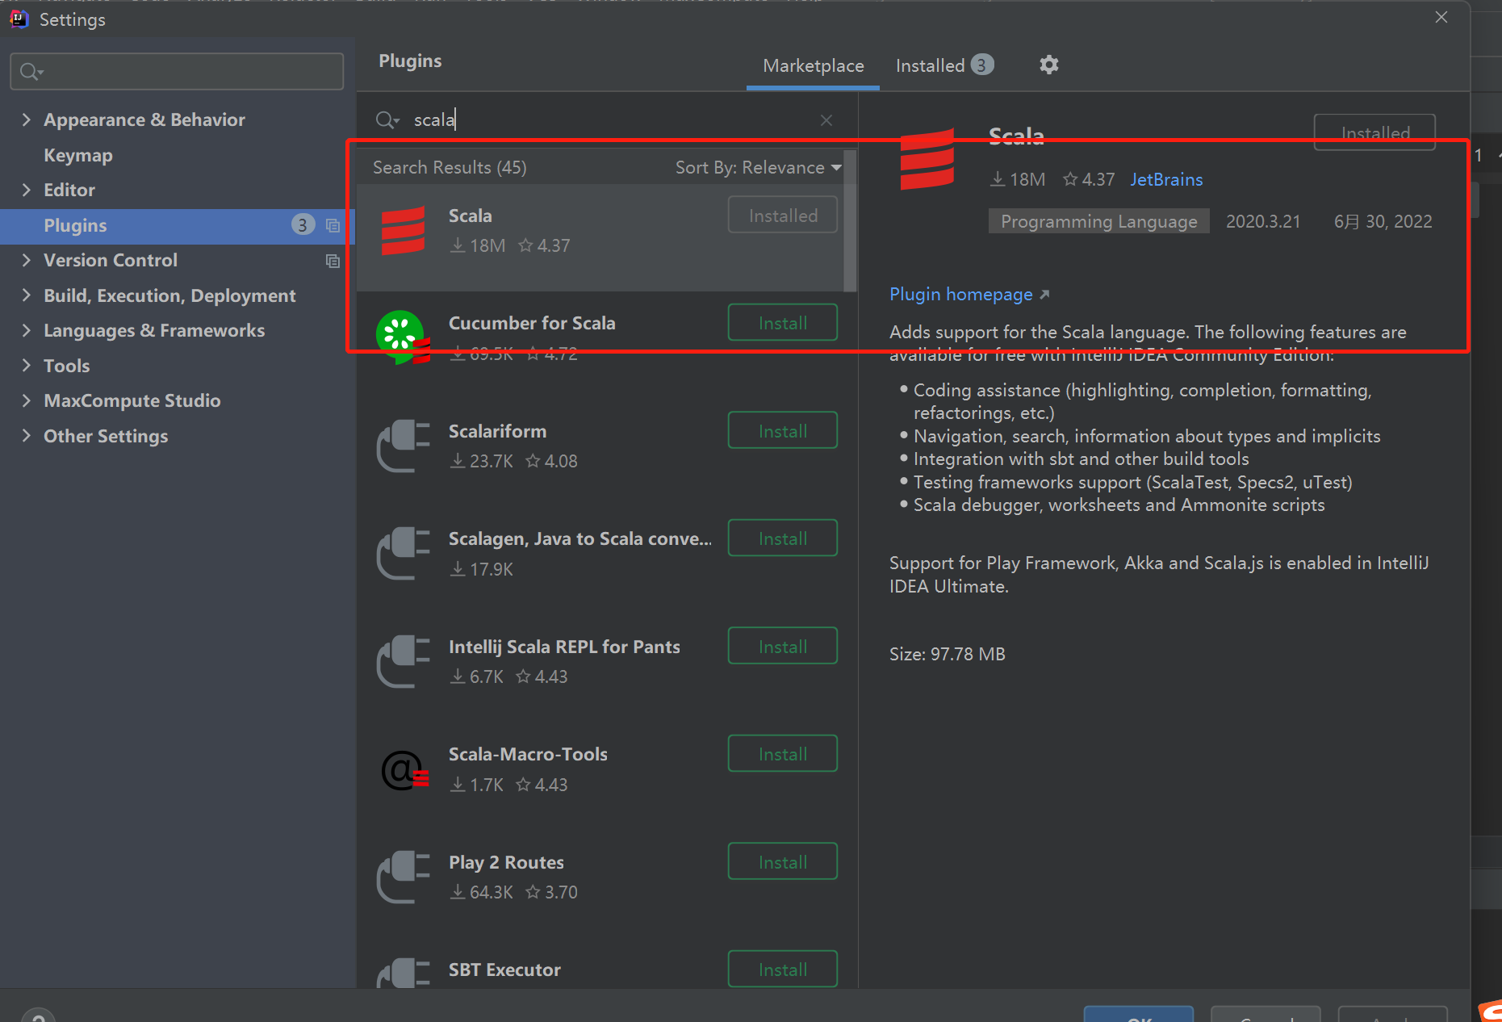Click the Plugins update count badge
The width and height of the screenshot is (1502, 1022).
point(303,225)
